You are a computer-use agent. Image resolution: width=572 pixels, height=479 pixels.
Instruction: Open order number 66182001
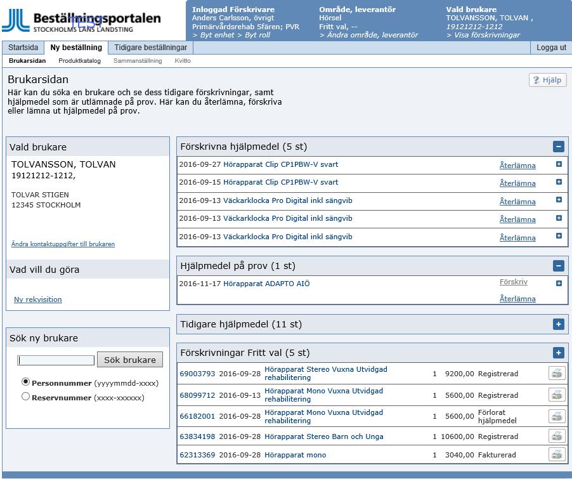[197, 417]
